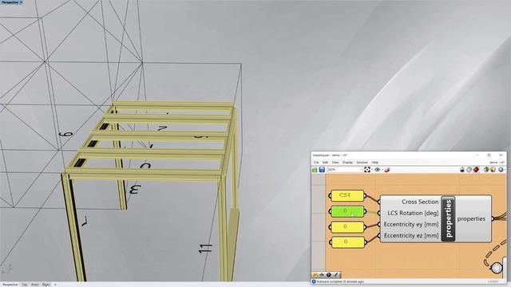The width and height of the screenshot is (511, 287).
Task: Click the autosave status bar icon
Action: coord(314,281)
